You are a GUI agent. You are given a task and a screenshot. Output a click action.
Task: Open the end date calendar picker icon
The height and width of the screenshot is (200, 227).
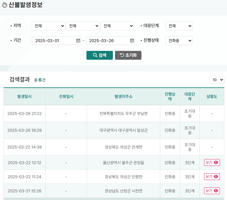(x=132, y=41)
